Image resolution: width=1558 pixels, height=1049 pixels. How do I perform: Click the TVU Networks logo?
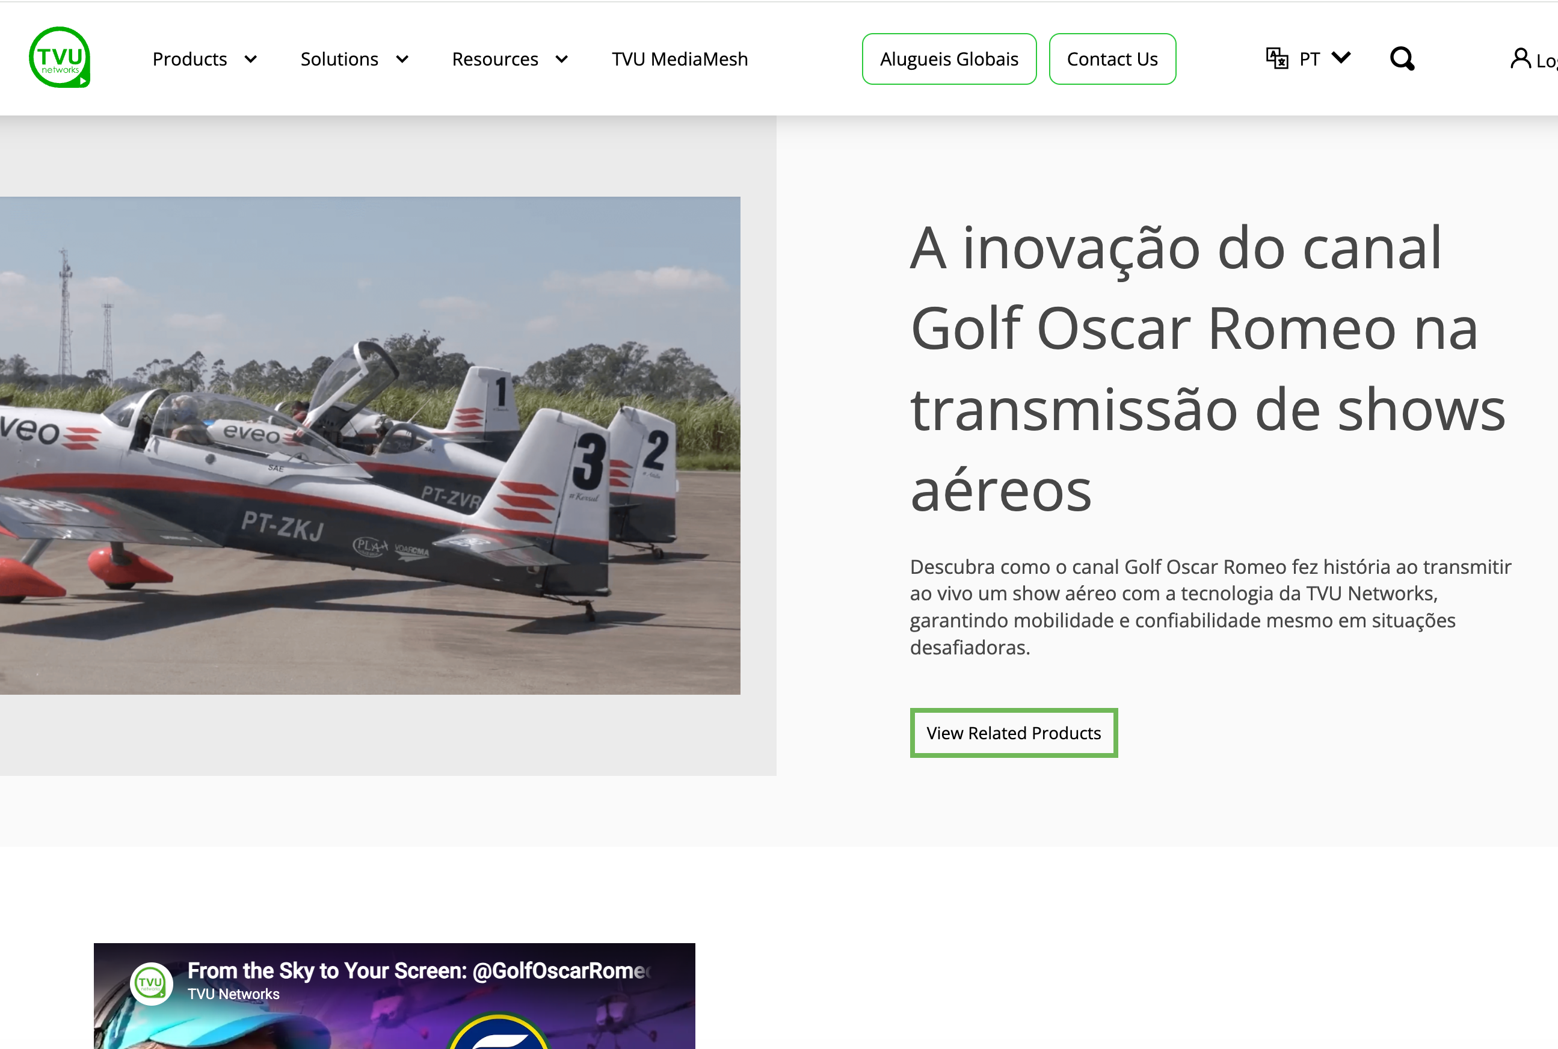tap(60, 58)
